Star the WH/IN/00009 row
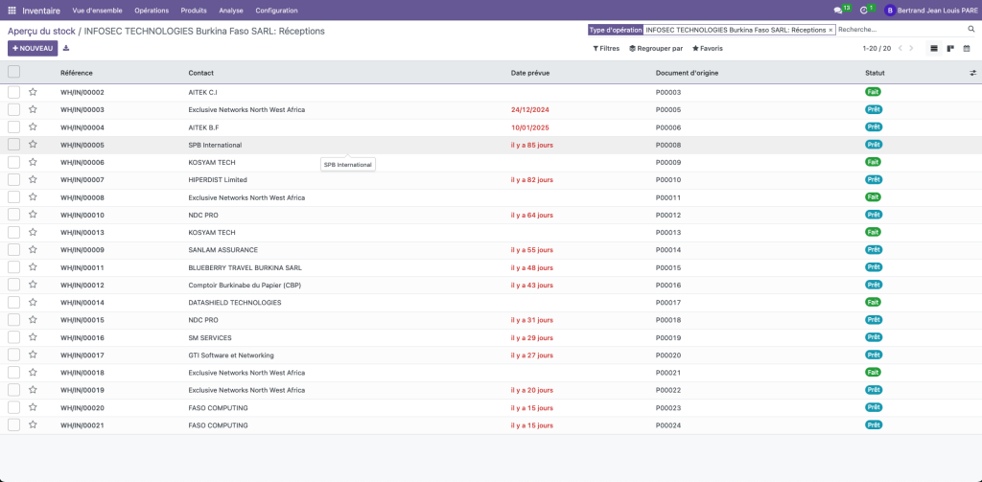This screenshot has width=982, height=482. (33, 250)
